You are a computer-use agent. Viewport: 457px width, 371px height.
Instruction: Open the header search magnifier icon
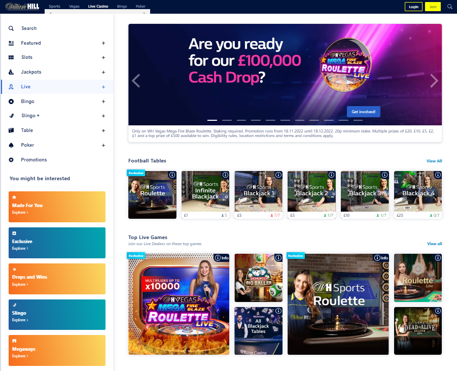point(450,7)
